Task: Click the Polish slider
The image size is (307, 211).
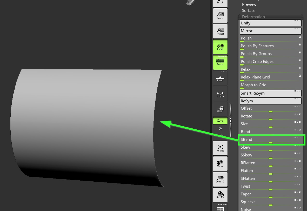Action: point(271,39)
